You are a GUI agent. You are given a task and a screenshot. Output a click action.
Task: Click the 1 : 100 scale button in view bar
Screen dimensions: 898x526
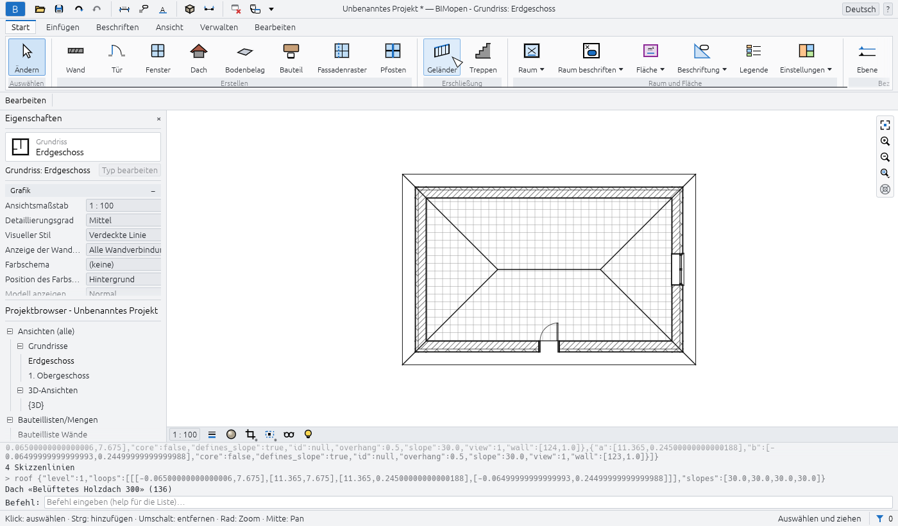pos(185,434)
